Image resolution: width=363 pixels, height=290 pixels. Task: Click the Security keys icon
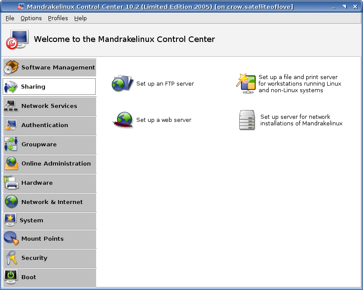tap(11, 258)
